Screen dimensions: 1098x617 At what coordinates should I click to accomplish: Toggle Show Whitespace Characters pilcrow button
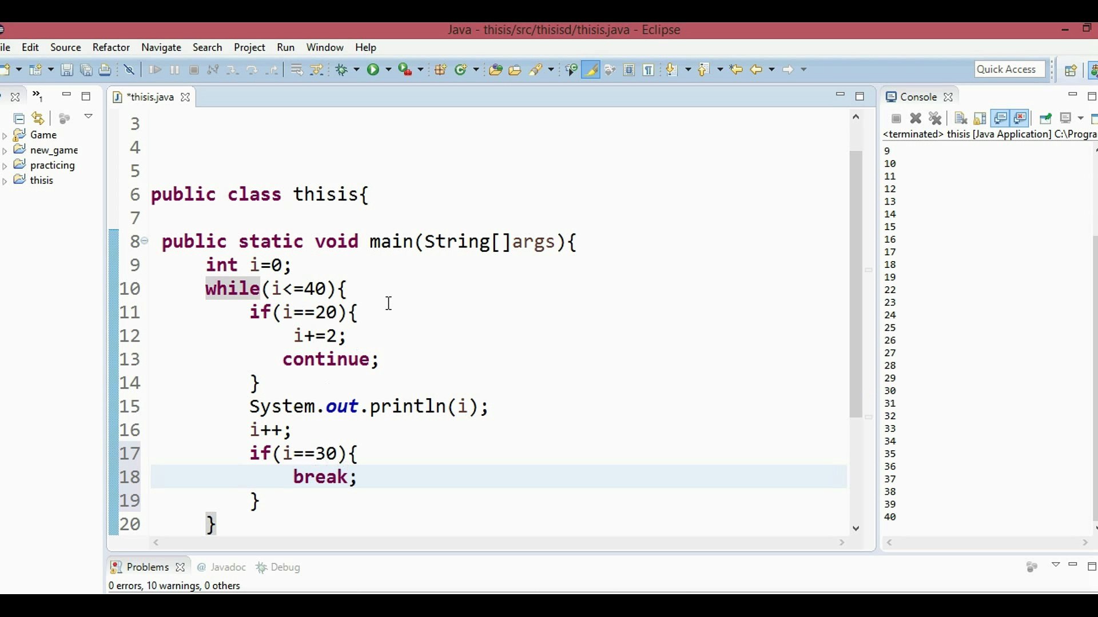click(x=649, y=70)
